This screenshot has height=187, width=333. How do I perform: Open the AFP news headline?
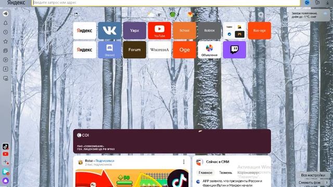tap(233, 183)
